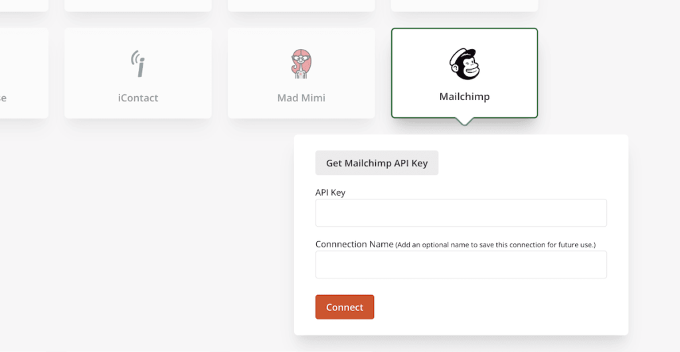Image resolution: width=680 pixels, height=352 pixels.
Task: Click the Connection Name field label
Action: pyautogui.click(x=354, y=244)
